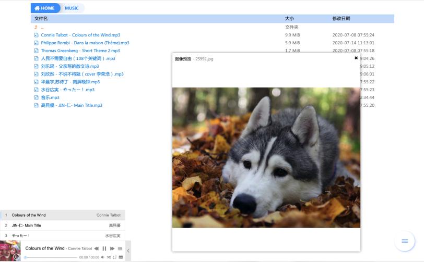Click the album cover thumbnail in player

pyautogui.click(x=10, y=251)
